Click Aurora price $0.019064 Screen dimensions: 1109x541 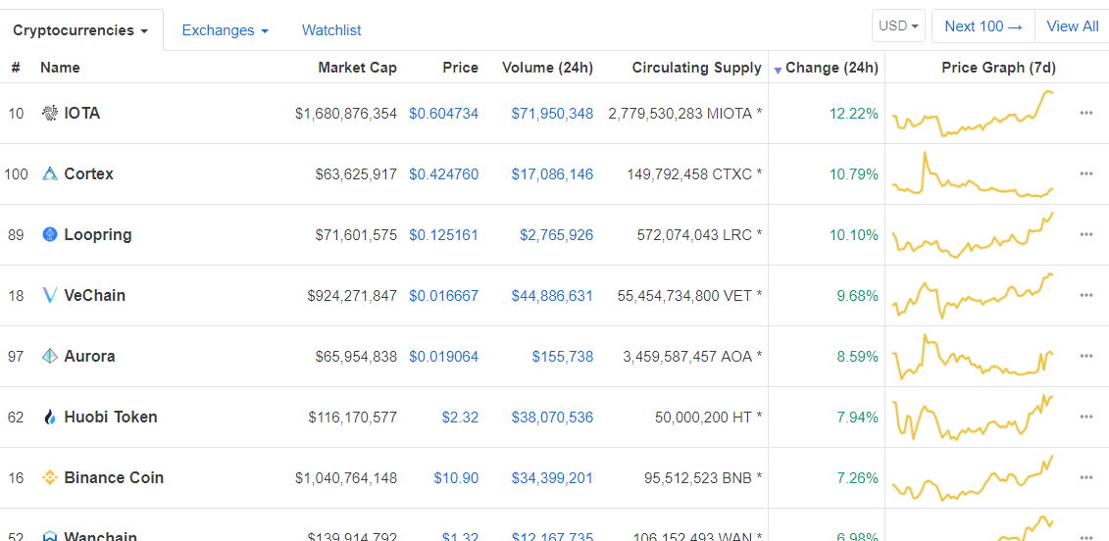pos(443,357)
